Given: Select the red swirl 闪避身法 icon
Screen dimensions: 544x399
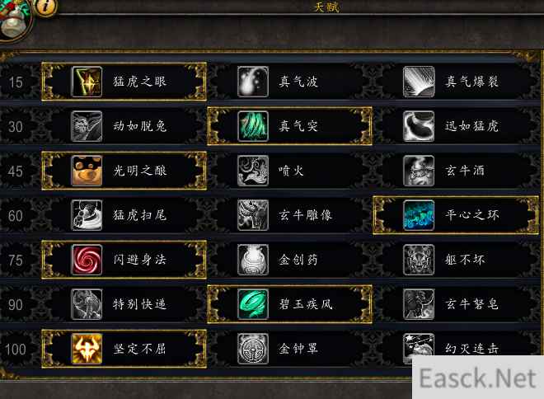Looking at the screenshot, I should [87, 260].
